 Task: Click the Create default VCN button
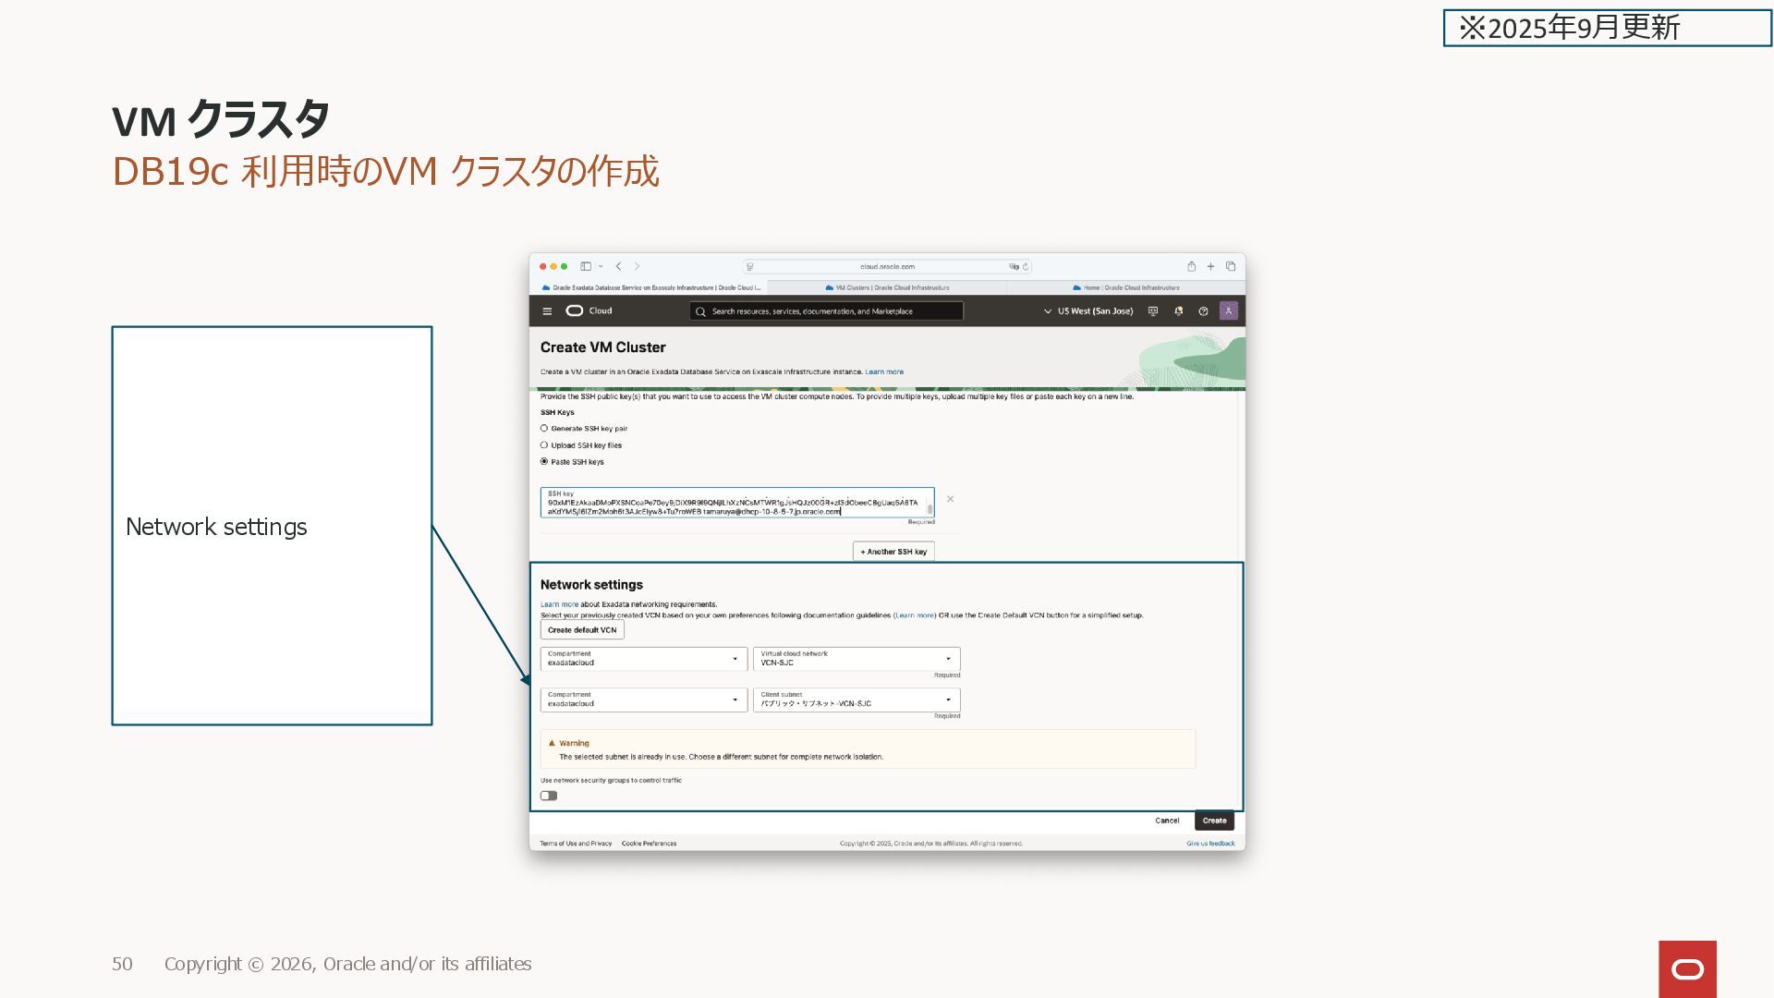pos(582,630)
